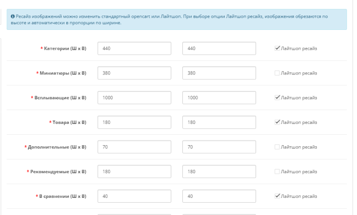Enable Лайтшоп ресайз for Миниатюры
Screen dimensions: 357x215
[277, 73]
